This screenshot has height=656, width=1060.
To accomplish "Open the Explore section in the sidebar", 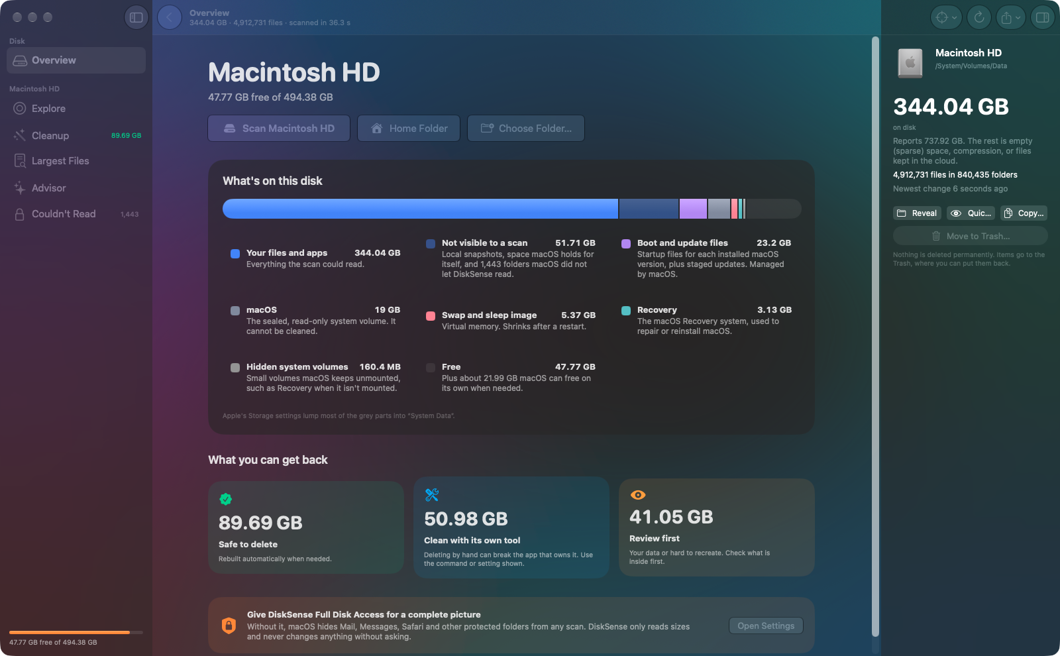I will [x=76, y=109].
